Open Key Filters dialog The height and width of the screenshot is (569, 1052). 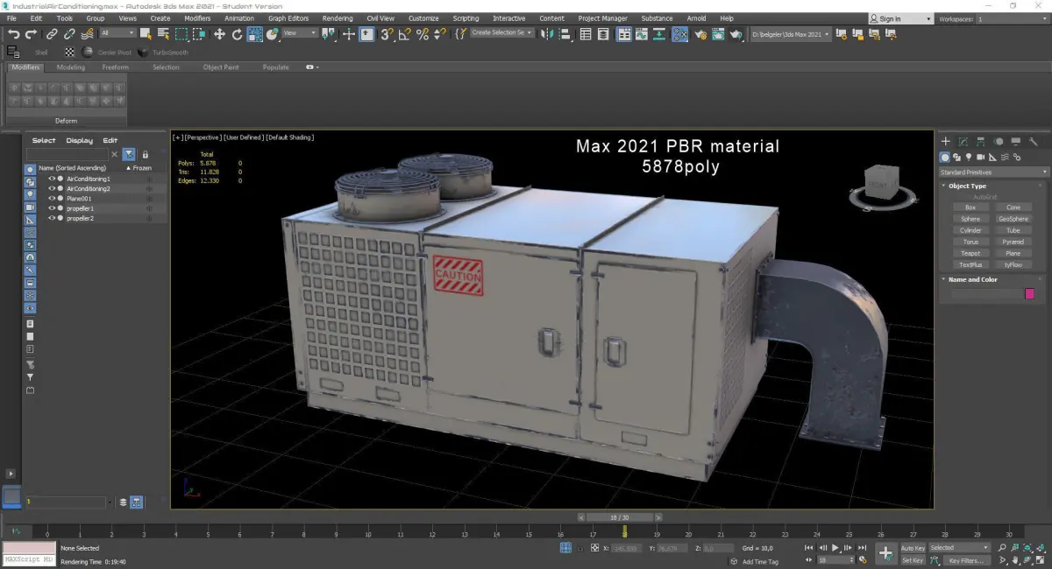coord(966,560)
